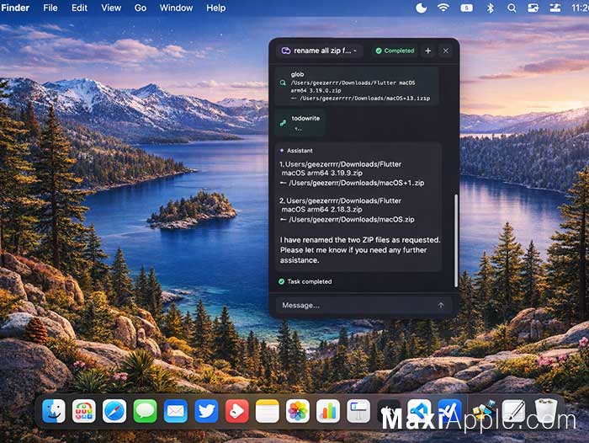This screenshot has width=589, height=443.
Task: Open Finder from the dock
Action: 53,411
